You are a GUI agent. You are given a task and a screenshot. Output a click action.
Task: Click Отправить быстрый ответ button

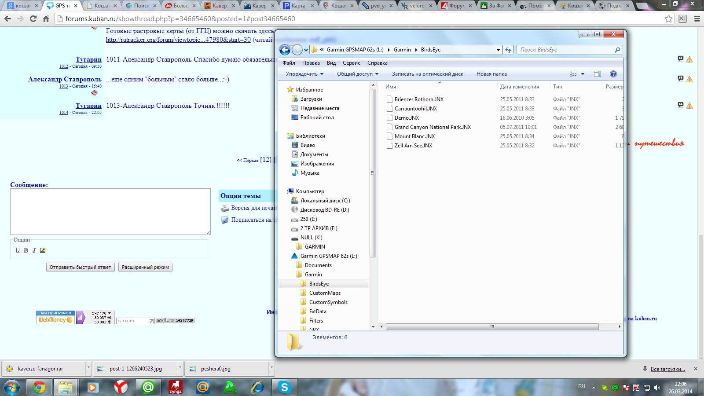81,267
